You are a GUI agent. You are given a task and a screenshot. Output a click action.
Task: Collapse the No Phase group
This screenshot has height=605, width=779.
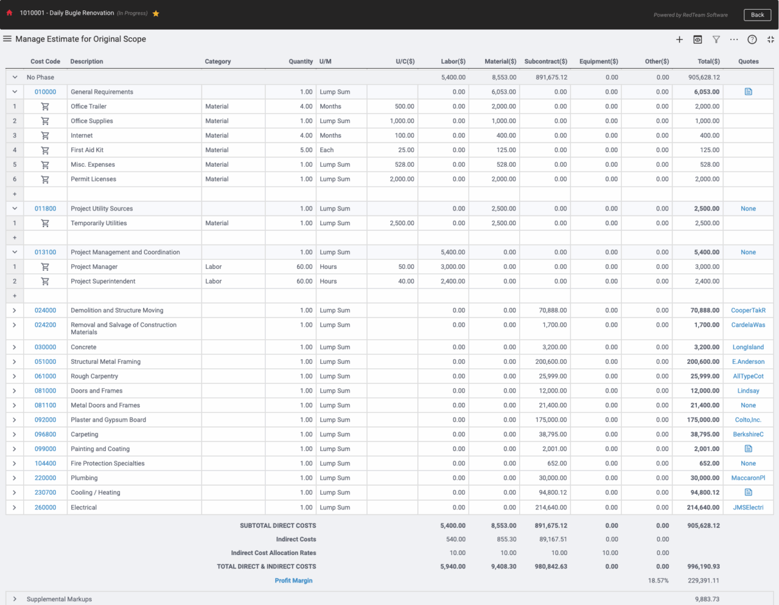click(15, 77)
